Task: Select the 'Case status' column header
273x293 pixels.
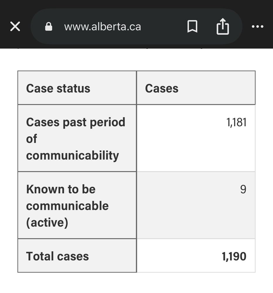Action: point(58,88)
